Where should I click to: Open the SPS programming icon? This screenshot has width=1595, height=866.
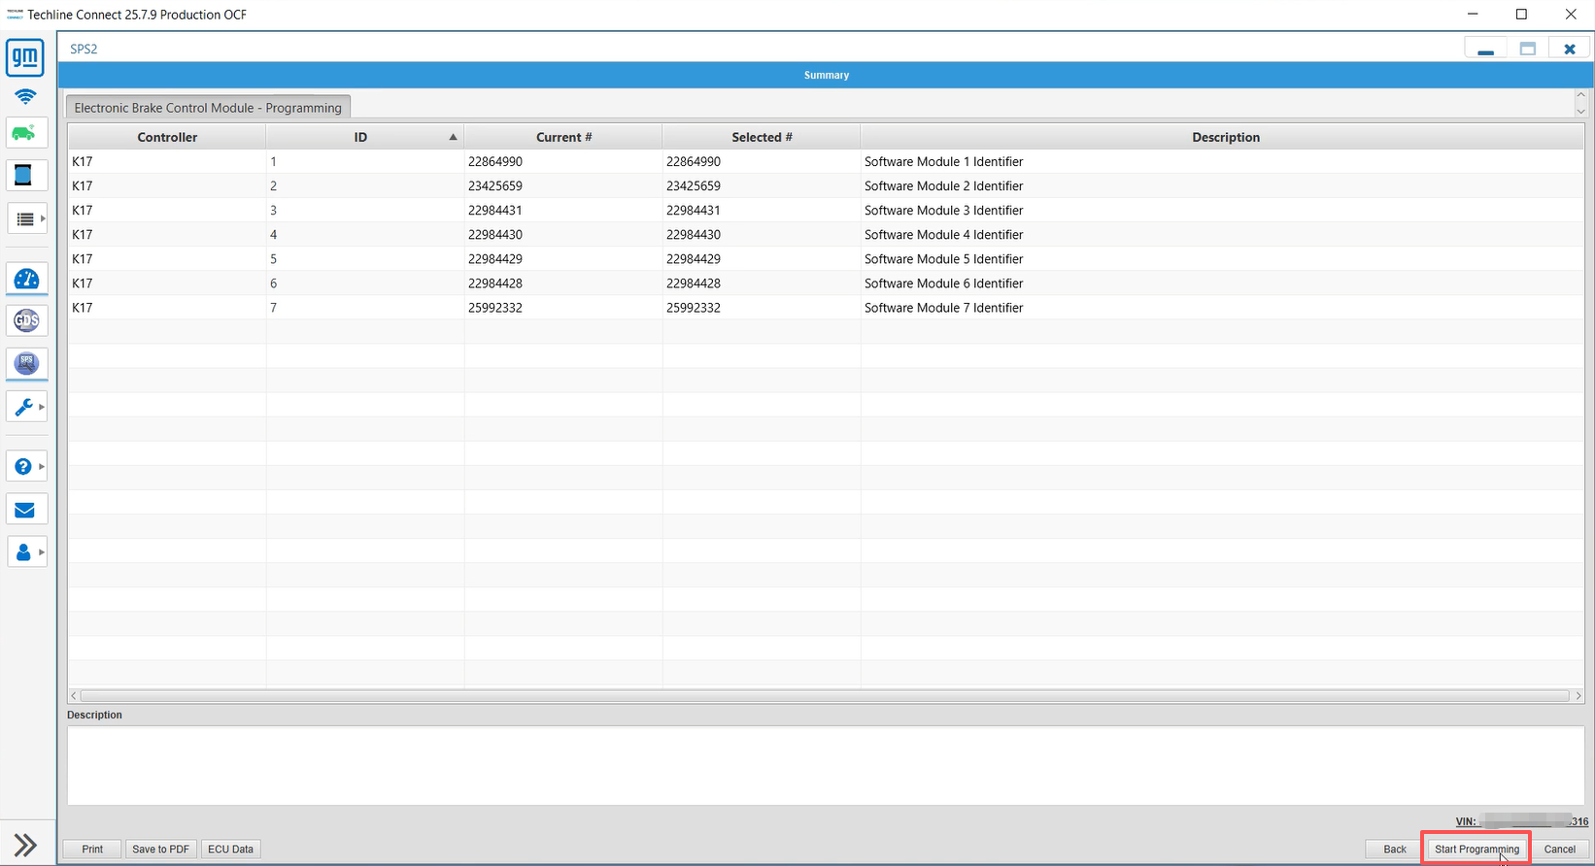[26, 363]
